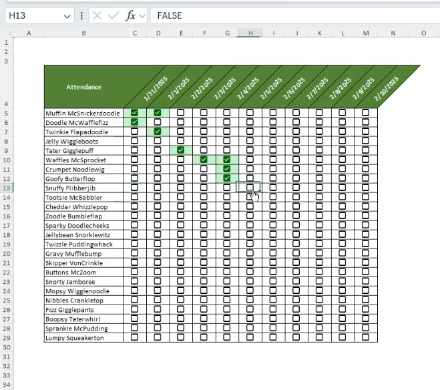This screenshot has height=390, width=440.
Task: Check Lumpy Squeakerton's 2/10/2025 checkbox
Action: [365, 337]
